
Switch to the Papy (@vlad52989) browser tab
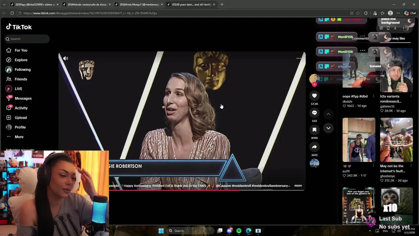34,4
